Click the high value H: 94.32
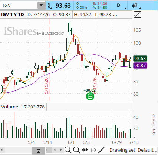The width and height of the screenshot is (158, 155). pos(82,15)
